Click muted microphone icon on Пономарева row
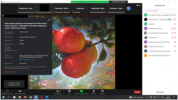Image resolution: width=178 pixels, height=100 pixels. 172,38
